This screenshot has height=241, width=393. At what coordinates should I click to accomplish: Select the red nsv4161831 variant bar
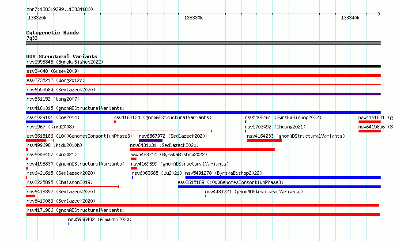pyautogui.click(x=370, y=122)
